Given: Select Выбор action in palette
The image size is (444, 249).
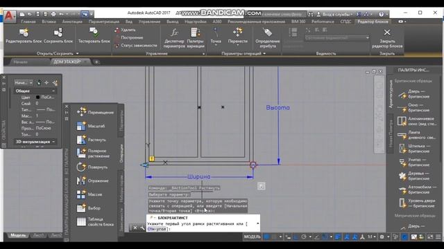Looking at the screenshot, I should (88, 208).
